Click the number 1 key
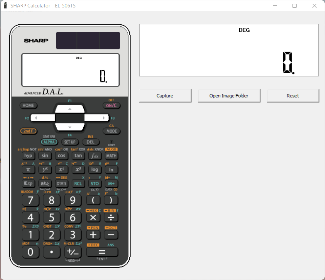 30,235
